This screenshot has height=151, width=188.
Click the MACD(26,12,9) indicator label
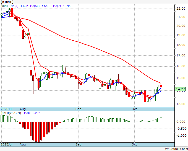tap(11, 113)
